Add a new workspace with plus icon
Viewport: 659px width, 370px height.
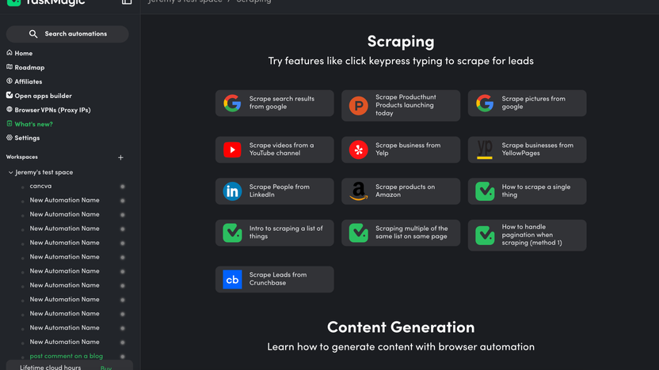(120, 158)
